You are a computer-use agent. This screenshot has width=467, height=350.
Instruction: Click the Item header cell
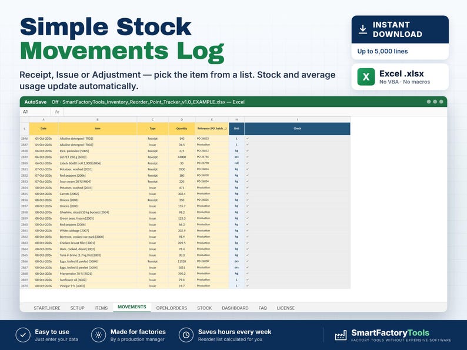(x=98, y=129)
